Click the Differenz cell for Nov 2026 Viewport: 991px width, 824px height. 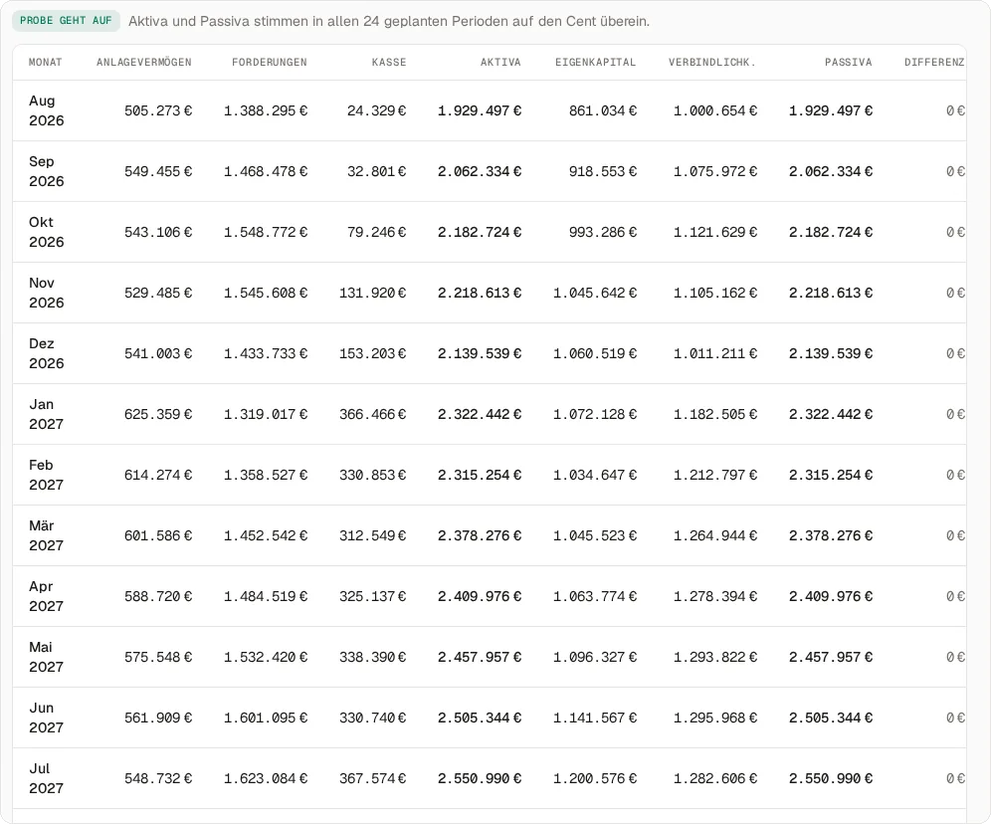pyautogui.click(x=955, y=293)
